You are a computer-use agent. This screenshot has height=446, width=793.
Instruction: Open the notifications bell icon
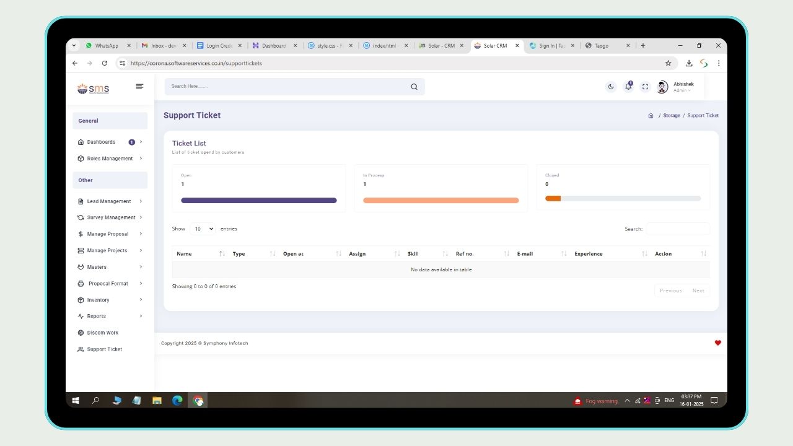coord(628,87)
